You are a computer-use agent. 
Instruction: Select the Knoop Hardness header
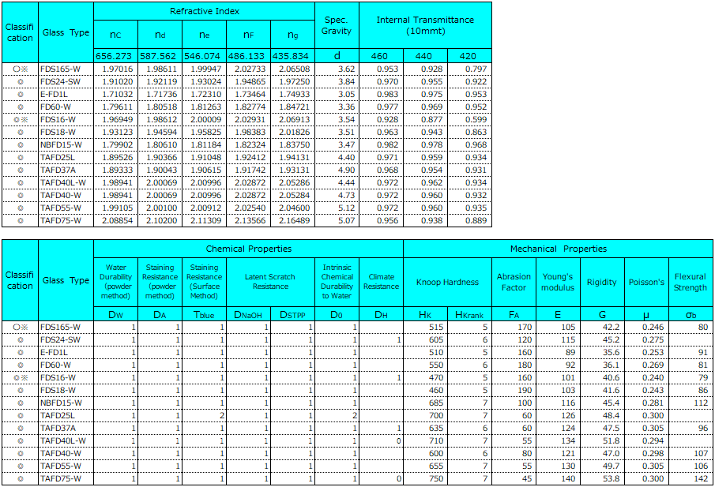pyautogui.click(x=447, y=282)
